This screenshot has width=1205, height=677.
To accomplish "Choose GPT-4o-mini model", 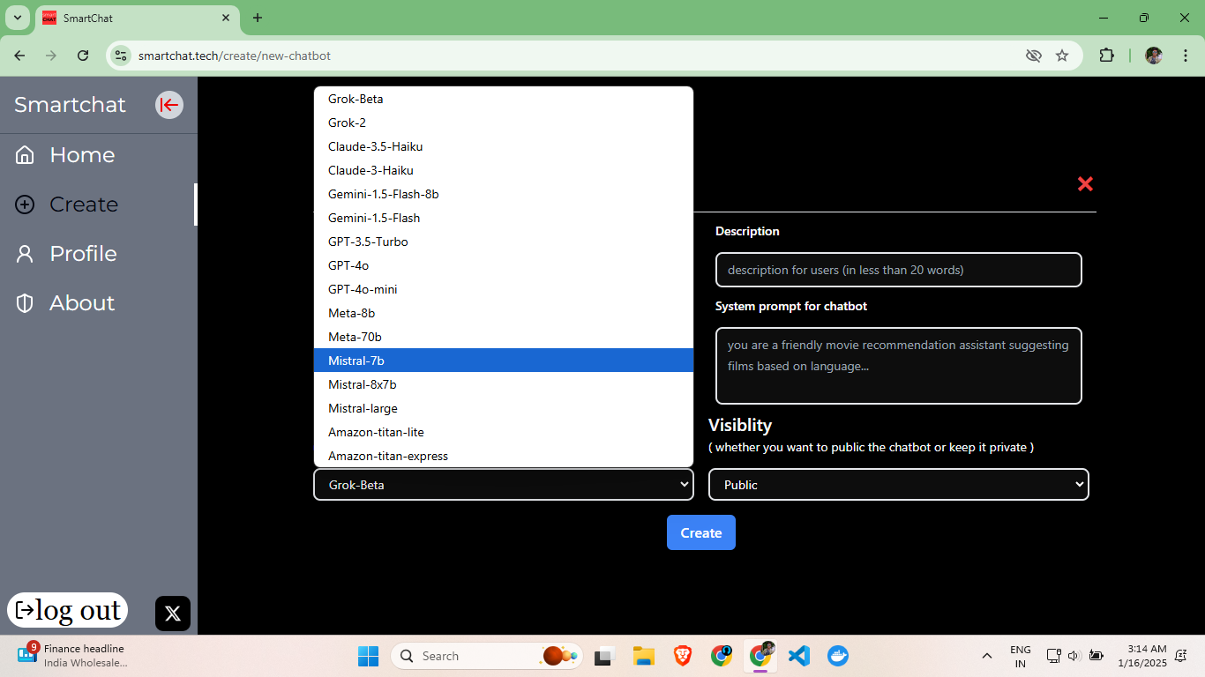I will click(x=504, y=289).
